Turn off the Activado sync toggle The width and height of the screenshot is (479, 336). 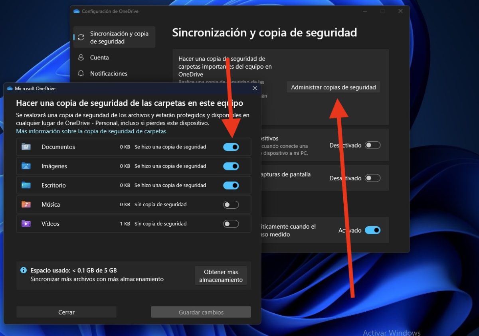372,230
